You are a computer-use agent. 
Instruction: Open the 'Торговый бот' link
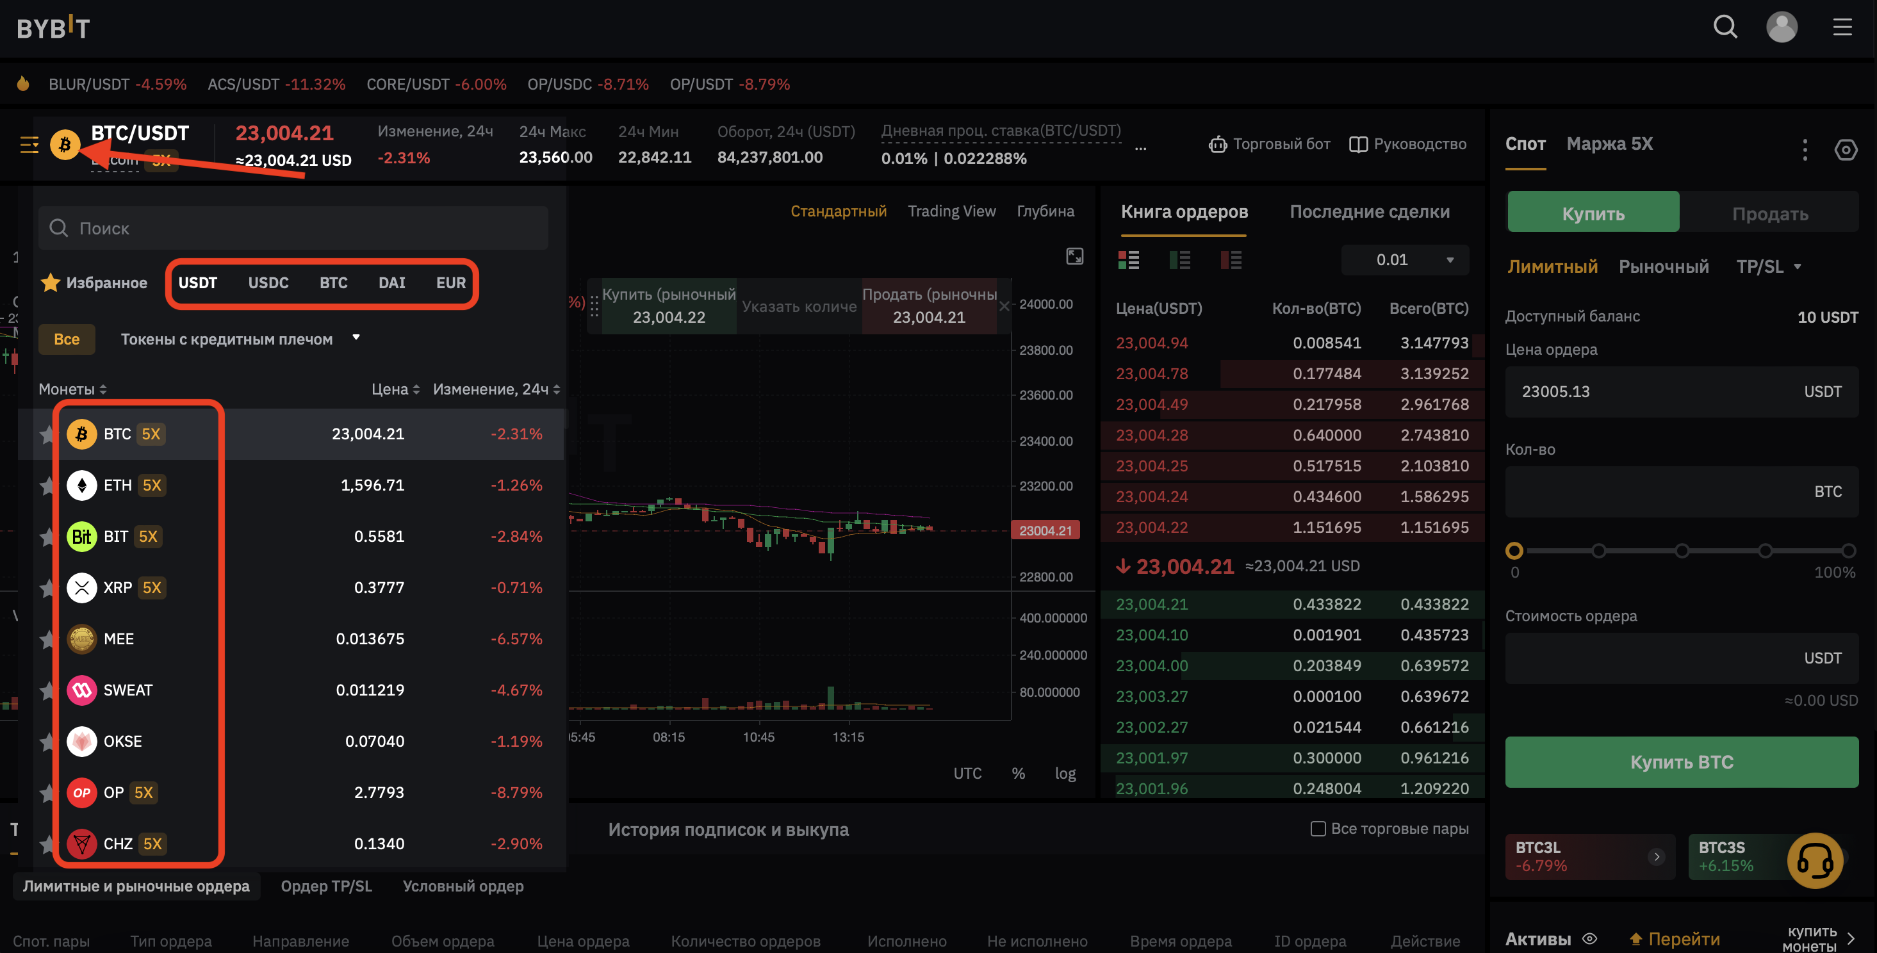pos(1269,144)
